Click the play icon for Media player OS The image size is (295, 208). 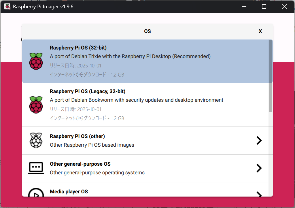coord(36,193)
